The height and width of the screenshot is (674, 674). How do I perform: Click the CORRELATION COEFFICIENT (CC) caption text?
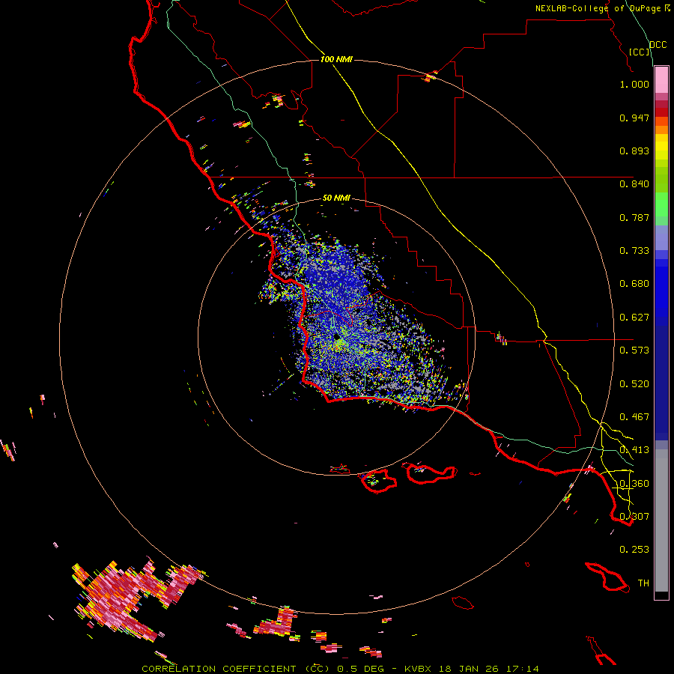coord(235,669)
